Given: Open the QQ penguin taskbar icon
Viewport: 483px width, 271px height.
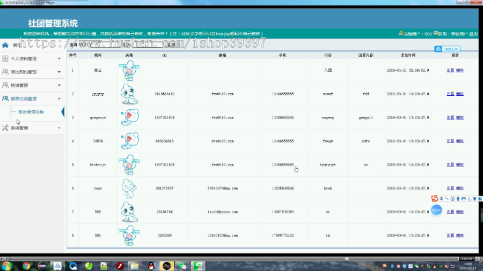Looking at the screenshot, I should [x=151, y=266].
